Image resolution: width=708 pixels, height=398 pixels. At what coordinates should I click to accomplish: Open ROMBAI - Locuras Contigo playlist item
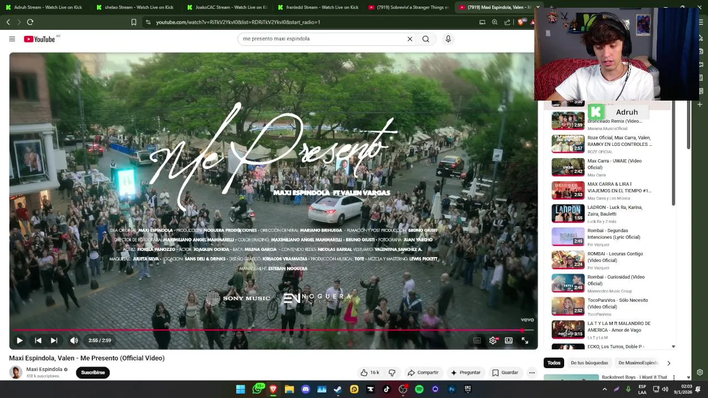[x=603, y=260]
